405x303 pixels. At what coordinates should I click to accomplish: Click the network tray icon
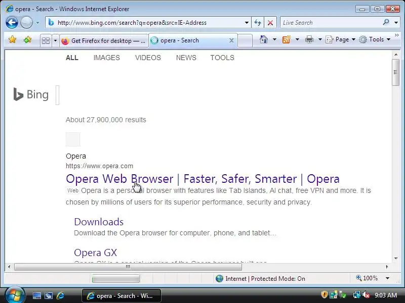tap(356, 295)
